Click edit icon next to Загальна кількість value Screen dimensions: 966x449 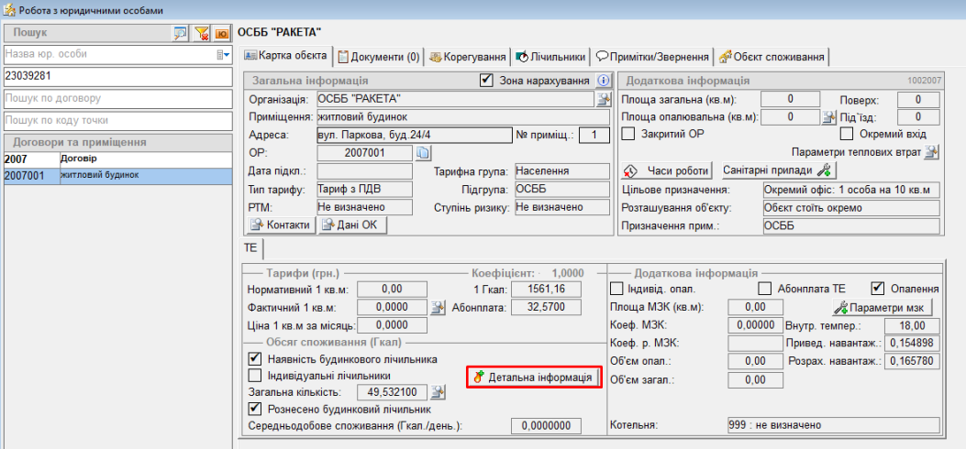(439, 392)
